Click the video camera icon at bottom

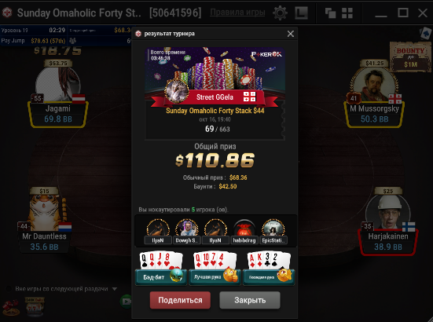pyautogui.click(x=126, y=301)
